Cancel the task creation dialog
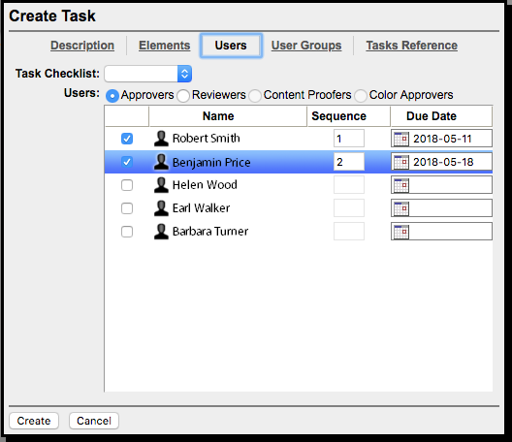 94,421
